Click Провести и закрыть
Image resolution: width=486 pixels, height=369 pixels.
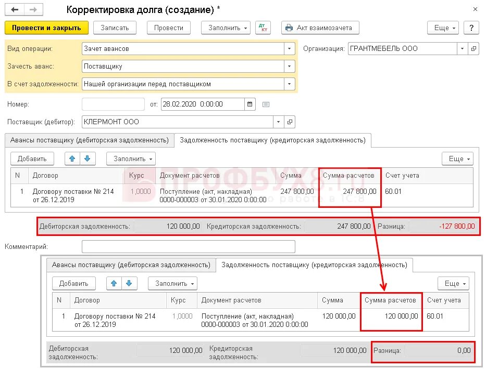coord(46,28)
